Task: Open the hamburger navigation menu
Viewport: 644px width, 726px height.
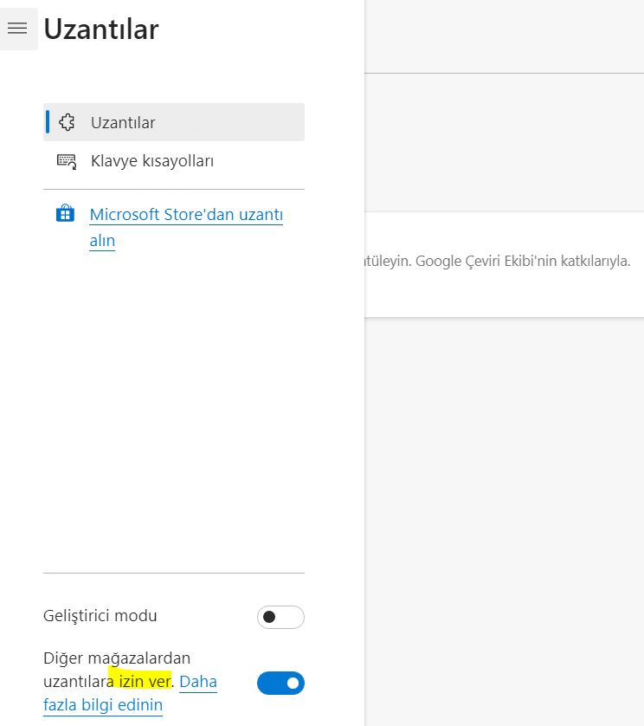Action: [17, 29]
